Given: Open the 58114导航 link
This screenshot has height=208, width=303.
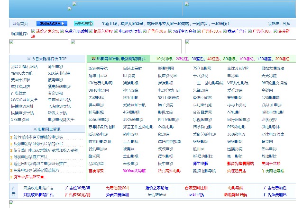Looking at the screenshot, I should tap(168, 98).
